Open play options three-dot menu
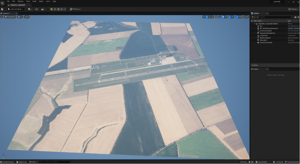 click(65, 9)
